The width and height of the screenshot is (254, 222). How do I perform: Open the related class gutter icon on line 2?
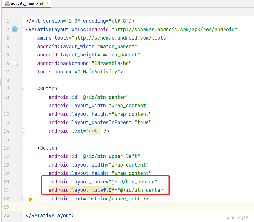[x=15, y=29]
